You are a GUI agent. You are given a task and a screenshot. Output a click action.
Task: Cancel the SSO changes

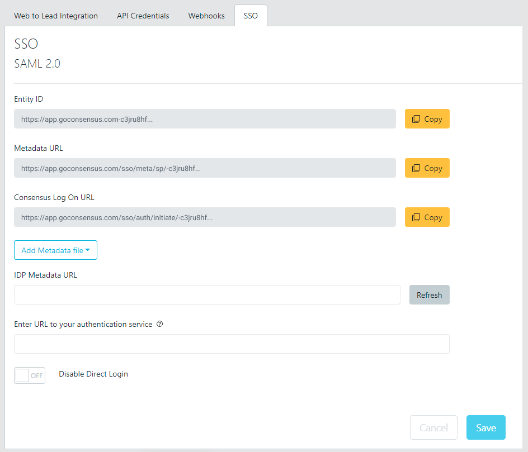click(x=433, y=427)
